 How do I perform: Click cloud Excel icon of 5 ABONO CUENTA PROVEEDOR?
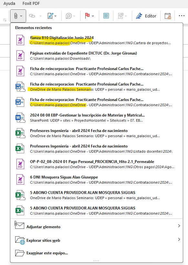pyautogui.click(x=20, y=195)
